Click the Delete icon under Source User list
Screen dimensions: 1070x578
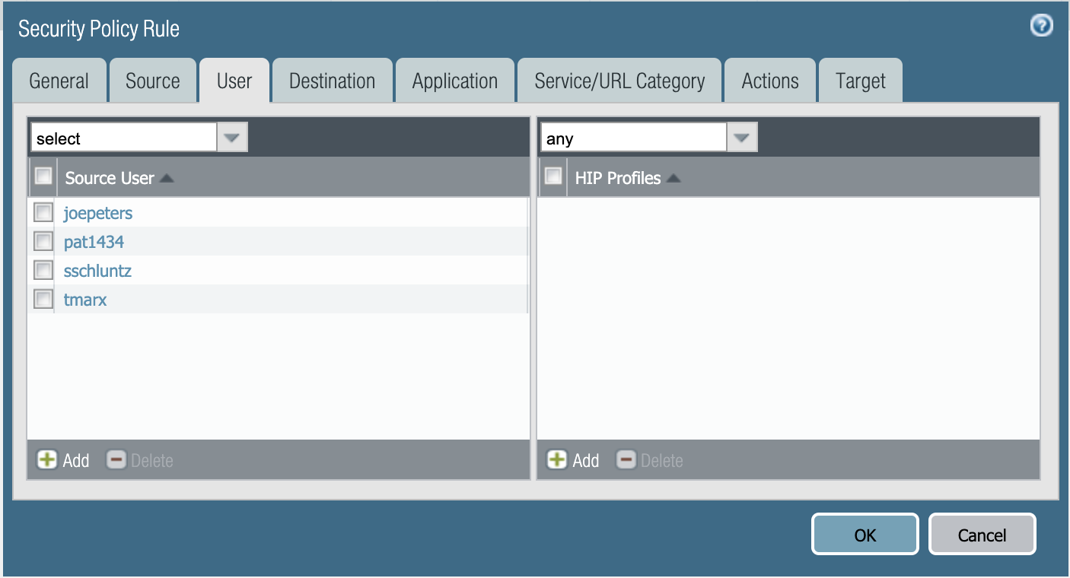click(x=116, y=460)
